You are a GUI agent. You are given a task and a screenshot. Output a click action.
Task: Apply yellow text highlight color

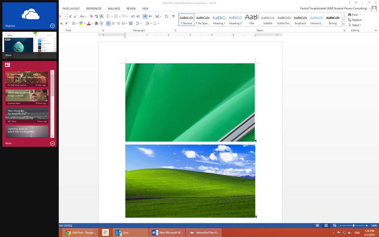pos(81,24)
